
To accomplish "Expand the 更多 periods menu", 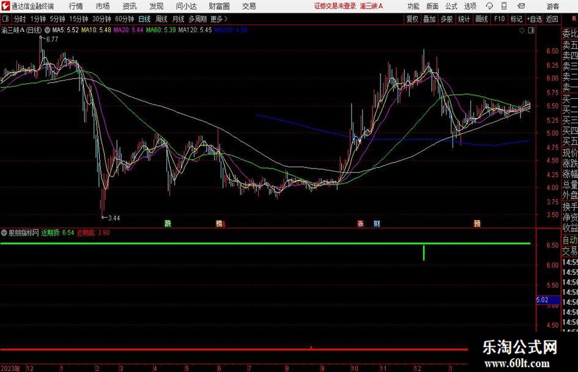I will coord(219,19).
